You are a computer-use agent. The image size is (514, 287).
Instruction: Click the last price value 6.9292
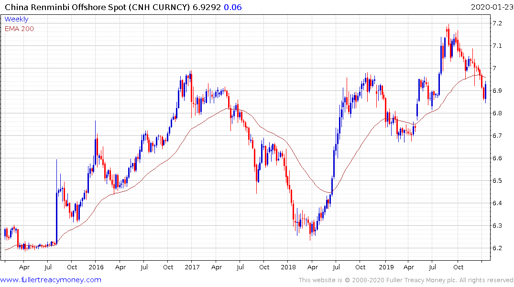207,7
